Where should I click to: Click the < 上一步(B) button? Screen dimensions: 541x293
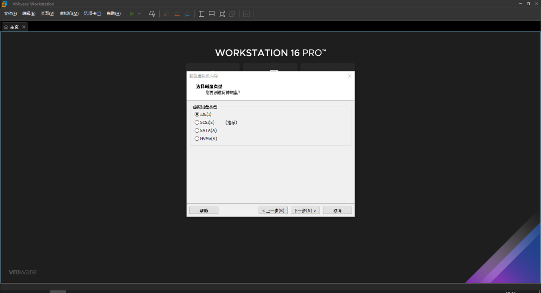coord(273,211)
